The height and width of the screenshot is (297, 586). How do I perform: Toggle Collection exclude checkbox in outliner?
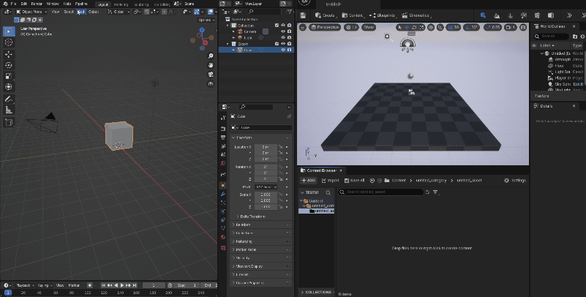click(277, 26)
